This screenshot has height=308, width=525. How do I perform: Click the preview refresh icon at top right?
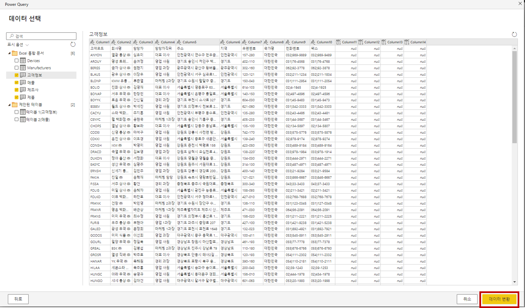514,34
